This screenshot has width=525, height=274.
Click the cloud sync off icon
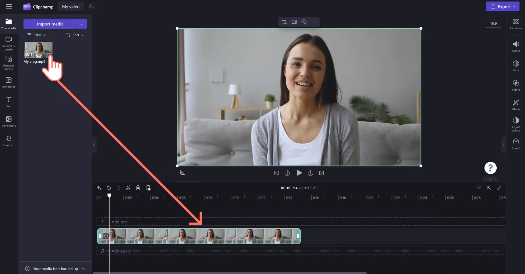[92, 6]
